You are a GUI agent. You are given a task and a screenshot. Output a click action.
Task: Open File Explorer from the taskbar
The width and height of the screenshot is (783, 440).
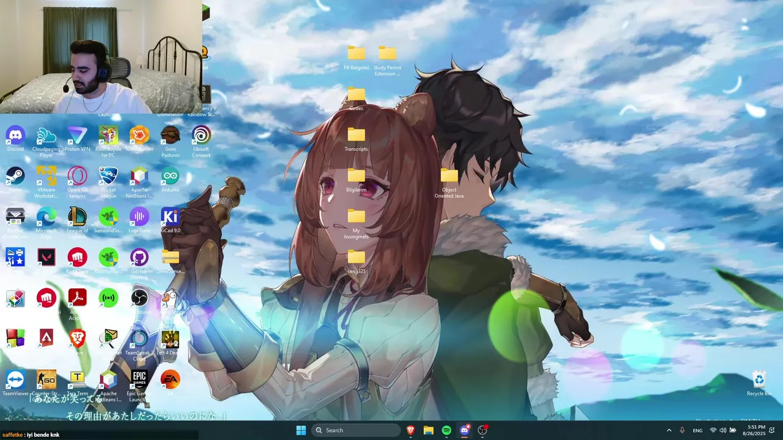click(429, 430)
